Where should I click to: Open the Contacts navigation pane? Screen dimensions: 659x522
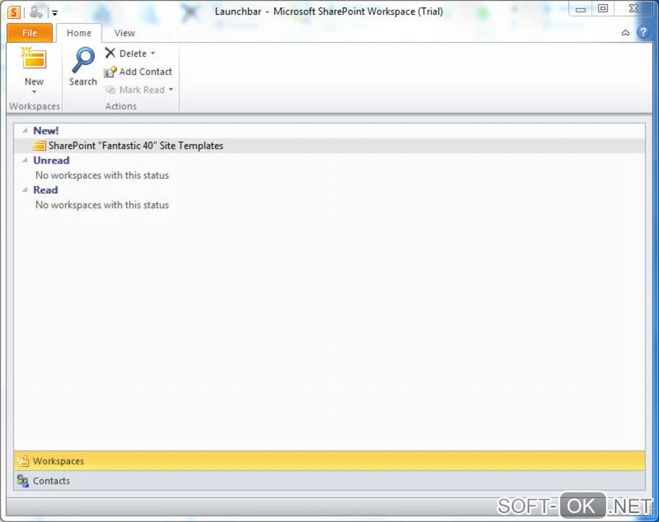pos(329,481)
